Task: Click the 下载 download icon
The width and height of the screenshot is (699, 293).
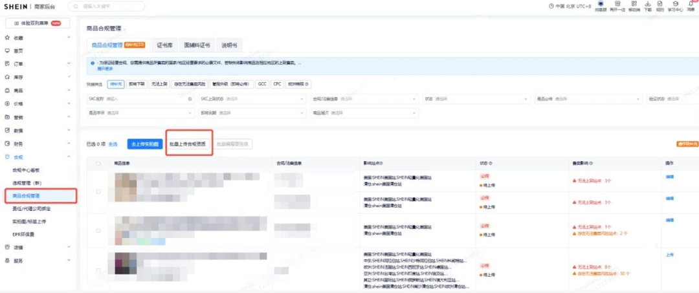Action: (x=648, y=4)
